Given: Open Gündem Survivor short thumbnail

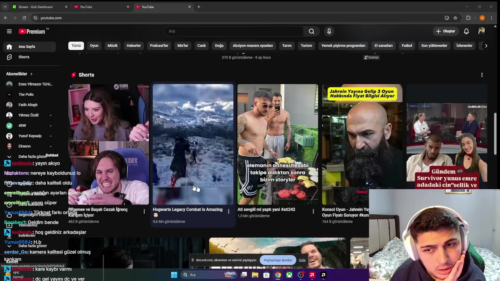Looking at the screenshot, I should coord(447,137).
